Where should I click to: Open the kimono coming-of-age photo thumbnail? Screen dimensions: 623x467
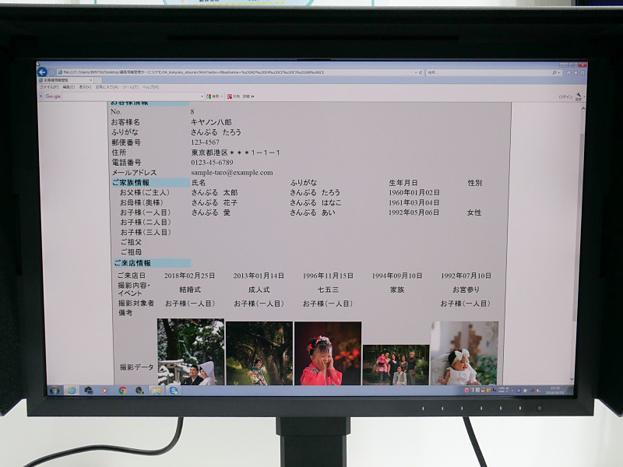(259, 353)
